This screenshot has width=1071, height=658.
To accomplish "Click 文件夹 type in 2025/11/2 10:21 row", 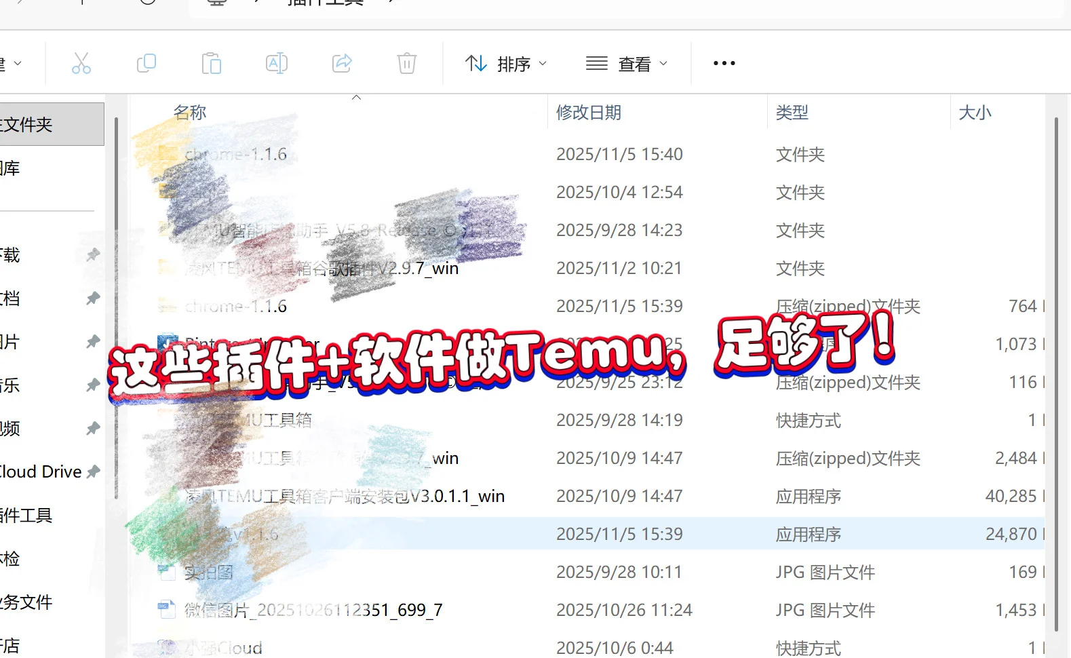I will pos(800,268).
